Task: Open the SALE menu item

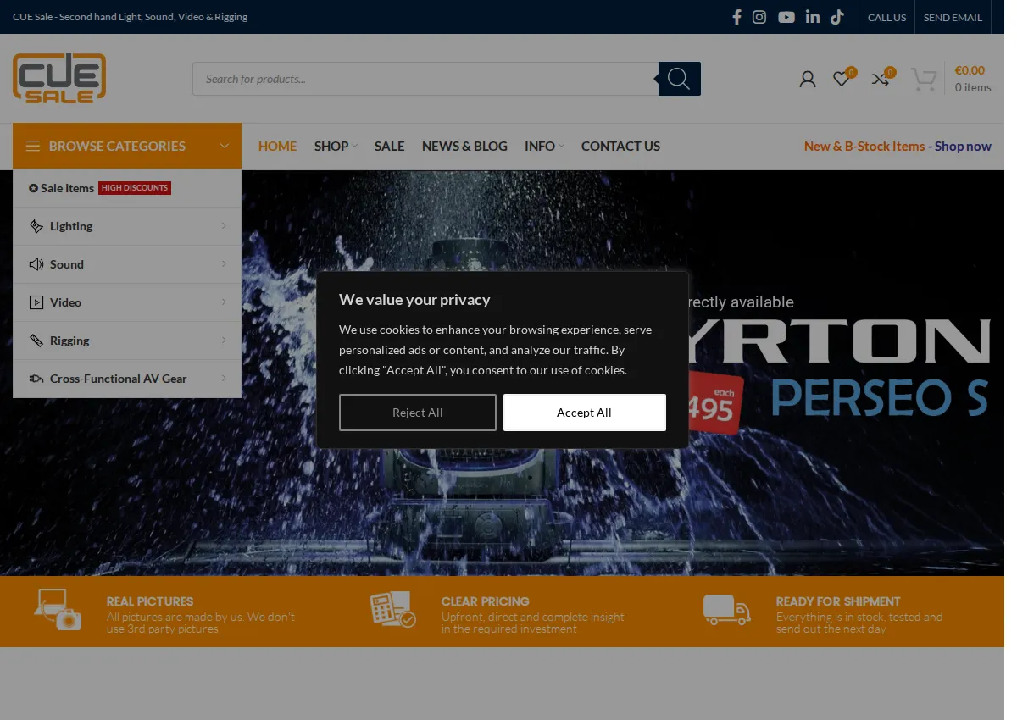Action: [390, 146]
